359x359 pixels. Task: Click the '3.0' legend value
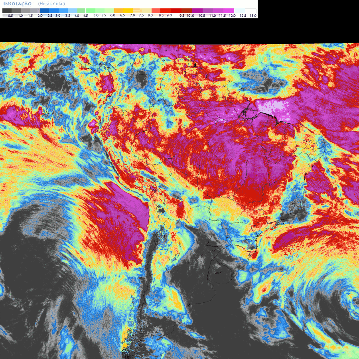click(58, 16)
